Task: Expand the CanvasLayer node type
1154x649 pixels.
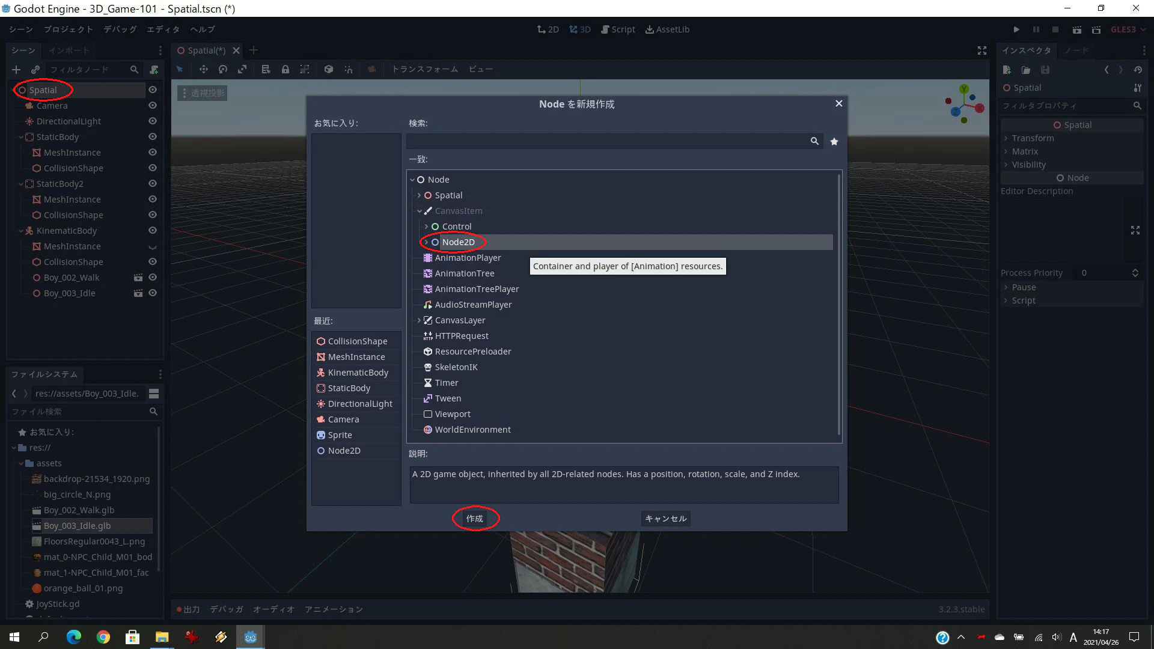Action: point(419,320)
